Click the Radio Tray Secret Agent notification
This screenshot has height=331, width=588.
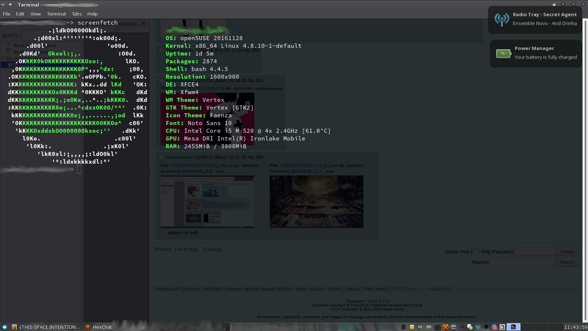tap(535, 19)
